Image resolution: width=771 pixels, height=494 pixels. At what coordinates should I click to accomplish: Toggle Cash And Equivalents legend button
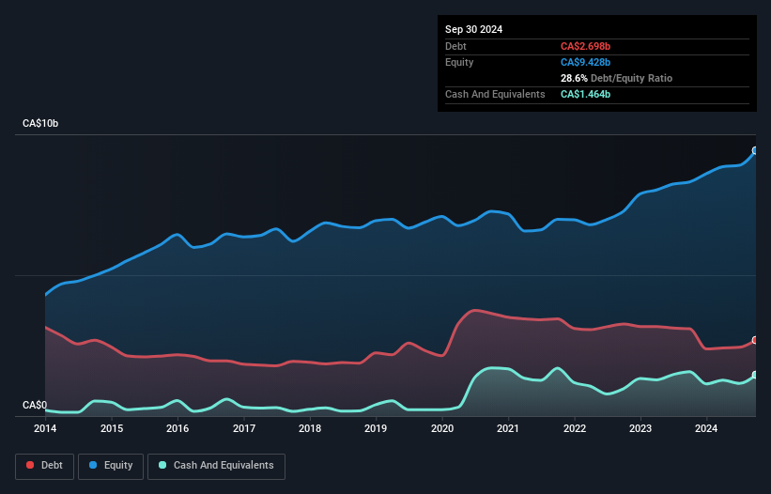(x=216, y=466)
